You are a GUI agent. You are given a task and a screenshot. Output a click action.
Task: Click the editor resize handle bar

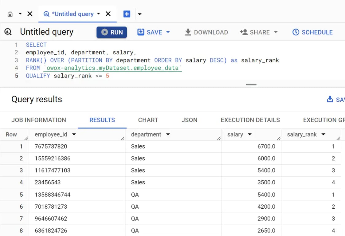(x=251, y=85)
